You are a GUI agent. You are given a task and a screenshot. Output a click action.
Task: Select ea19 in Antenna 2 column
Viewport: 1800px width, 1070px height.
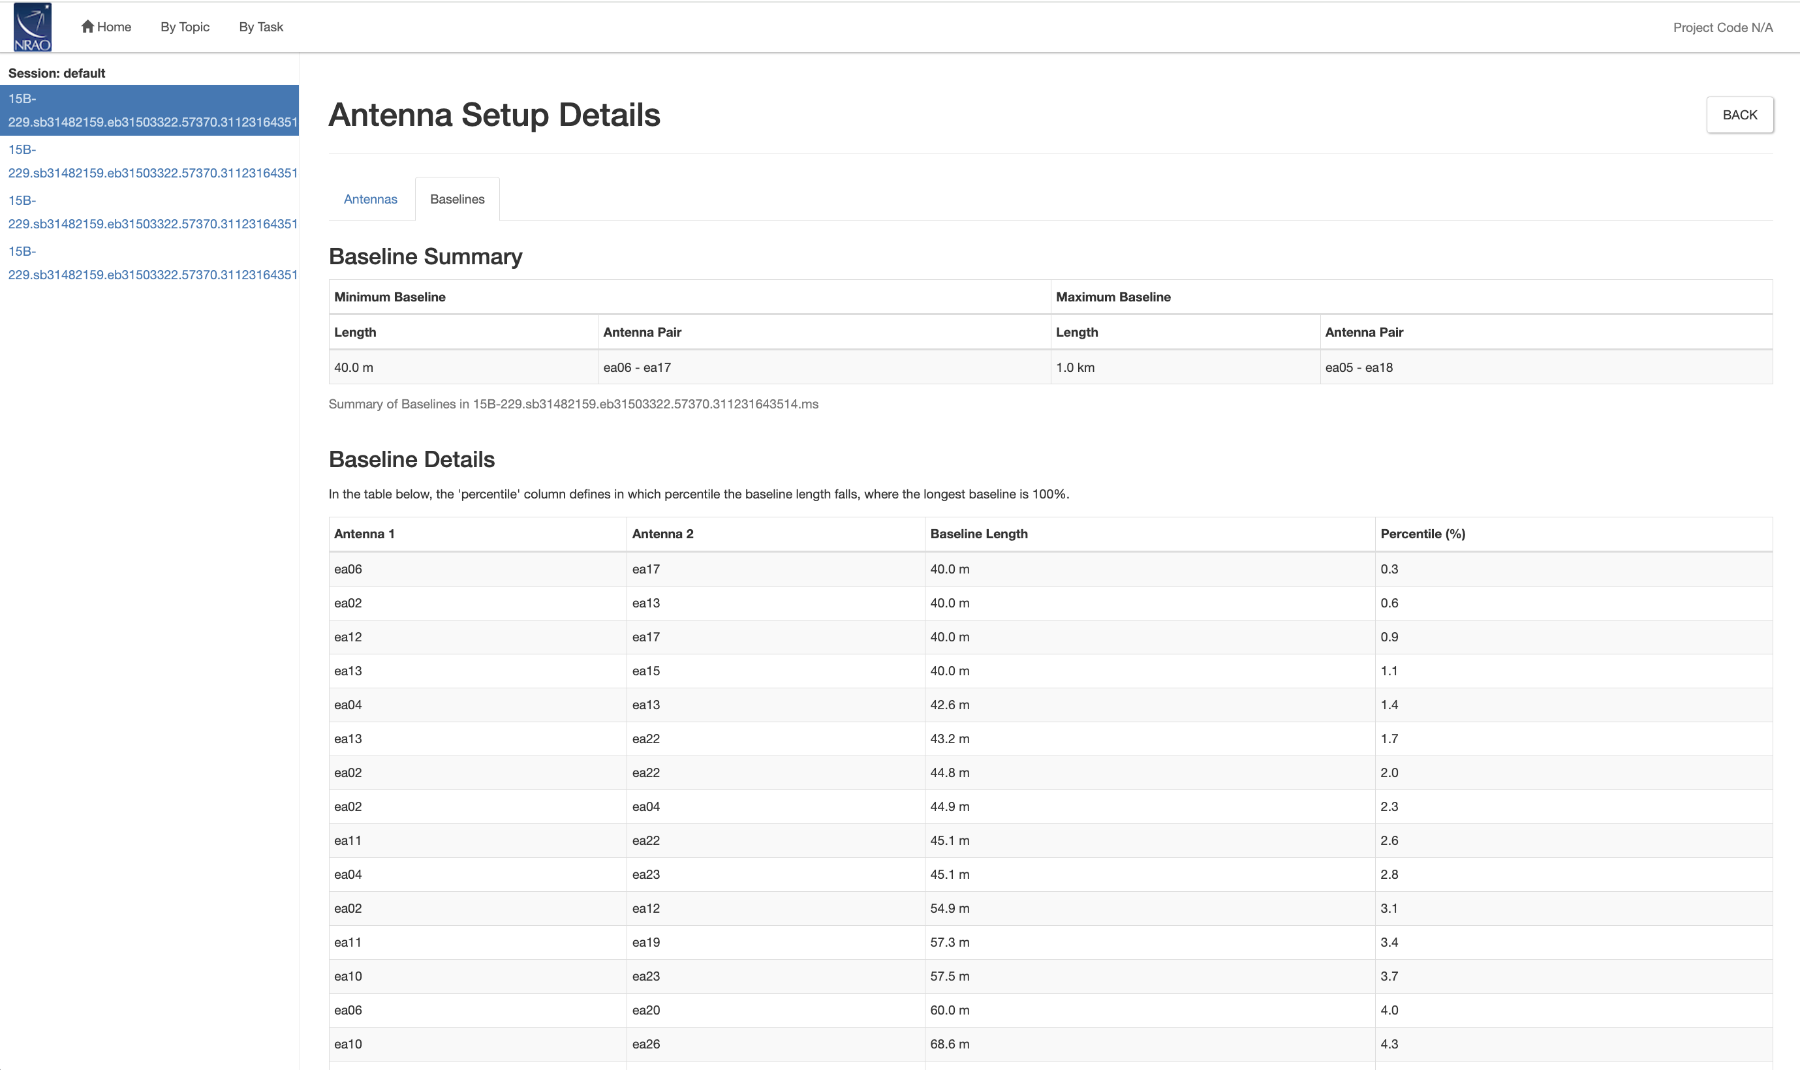(776, 942)
